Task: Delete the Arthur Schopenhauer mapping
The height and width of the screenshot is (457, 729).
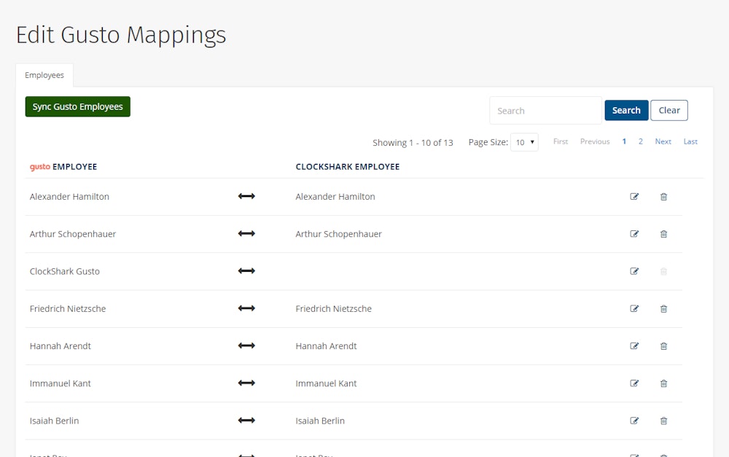Action: coord(663,234)
